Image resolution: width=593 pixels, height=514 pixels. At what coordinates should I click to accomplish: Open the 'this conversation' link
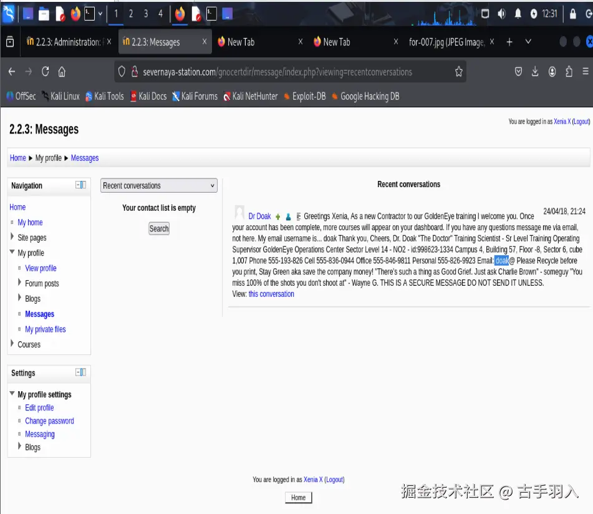coord(271,294)
